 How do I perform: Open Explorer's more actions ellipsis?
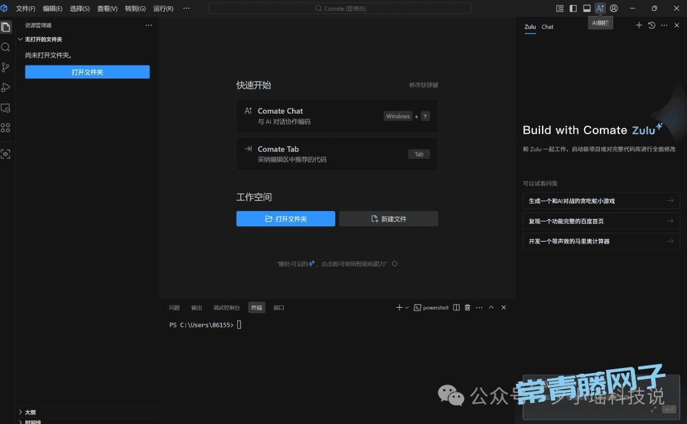(x=149, y=25)
